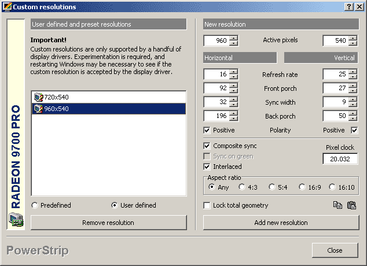Select the 960x540 resolution entry

coord(109,109)
